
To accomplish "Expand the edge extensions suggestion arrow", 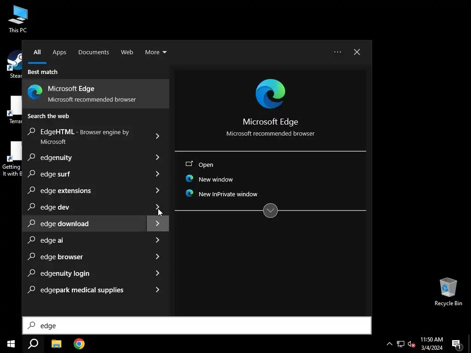I will (x=157, y=190).
